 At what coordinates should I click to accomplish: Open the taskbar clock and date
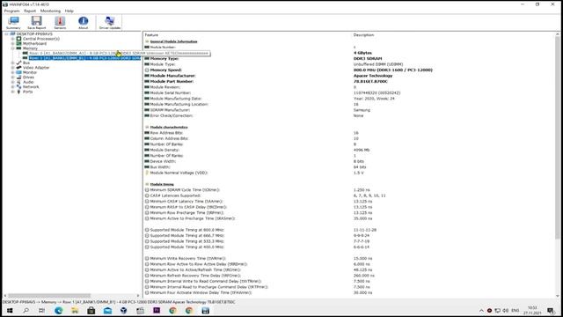pos(532,311)
